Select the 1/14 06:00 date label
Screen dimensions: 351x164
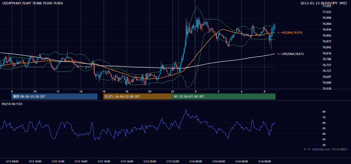pyautogui.click(x=264, y=162)
